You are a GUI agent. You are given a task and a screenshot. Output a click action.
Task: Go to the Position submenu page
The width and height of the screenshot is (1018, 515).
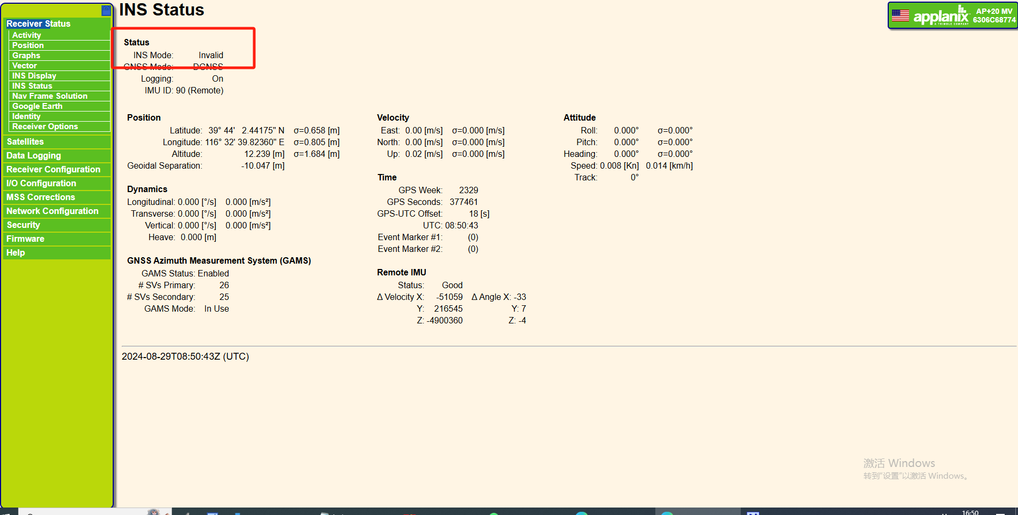pyautogui.click(x=28, y=45)
